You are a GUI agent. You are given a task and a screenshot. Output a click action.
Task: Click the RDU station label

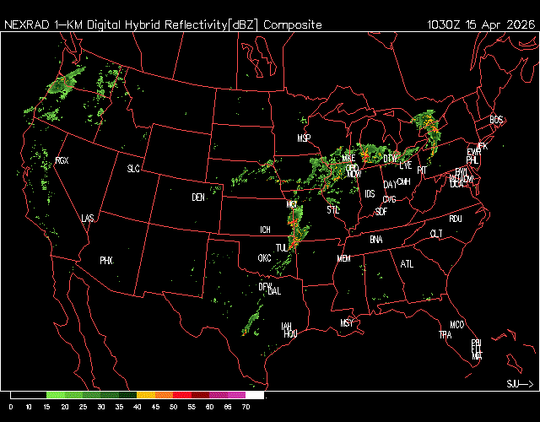[x=456, y=219]
